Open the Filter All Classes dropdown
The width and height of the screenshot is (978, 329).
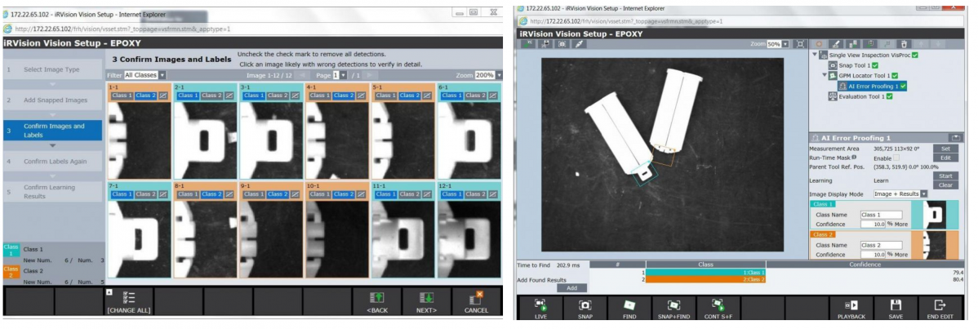(145, 75)
